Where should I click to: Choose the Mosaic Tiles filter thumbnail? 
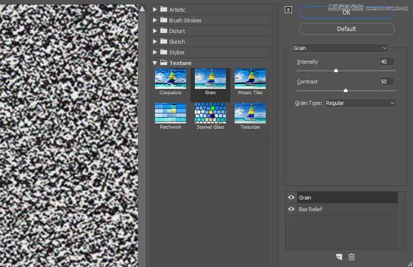[x=250, y=79]
